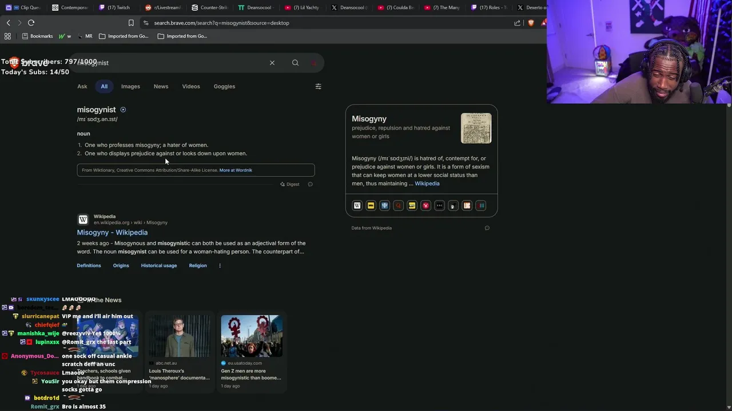The width and height of the screenshot is (732, 411).
Task: Switch to the Dexerto X tab
Action: [x=532, y=7]
